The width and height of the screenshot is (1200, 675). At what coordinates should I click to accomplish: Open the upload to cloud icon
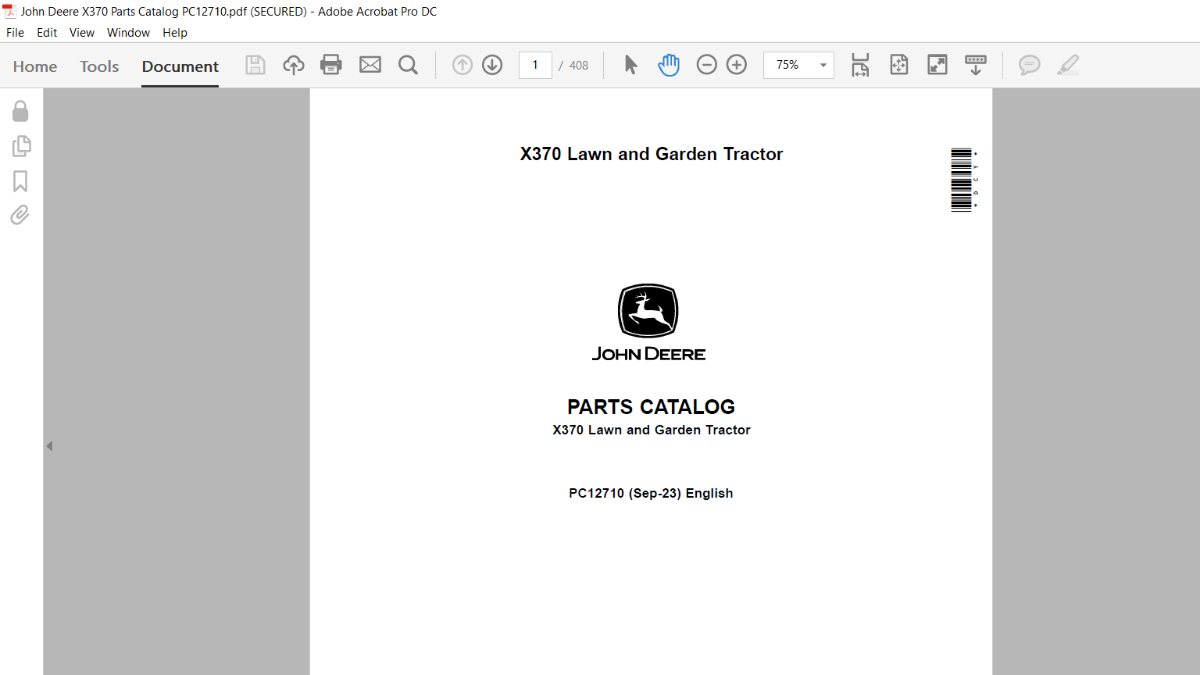[x=294, y=65]
